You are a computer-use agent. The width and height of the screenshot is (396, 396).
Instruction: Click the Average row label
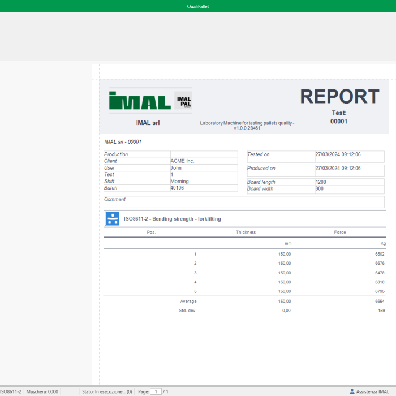pyautogui.click(x=188, y=301)
